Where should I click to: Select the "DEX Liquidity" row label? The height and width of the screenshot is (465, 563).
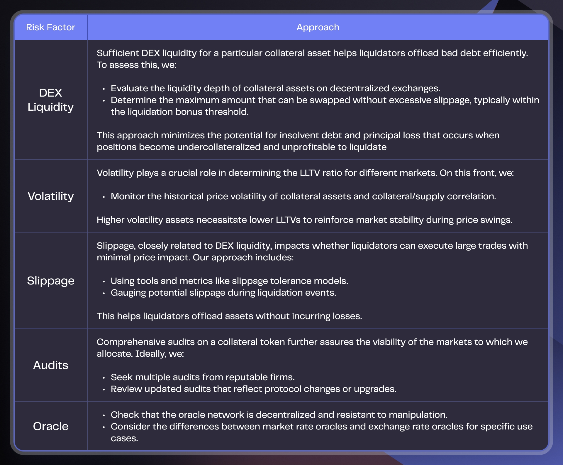click(x=50, y=100)
